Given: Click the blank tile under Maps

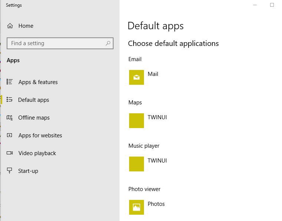Looking at the screenshot, I should pyautogui.click(x=137, y=121).
